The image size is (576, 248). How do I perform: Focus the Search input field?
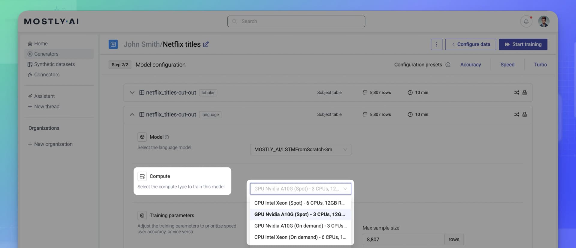coord(296,21)
